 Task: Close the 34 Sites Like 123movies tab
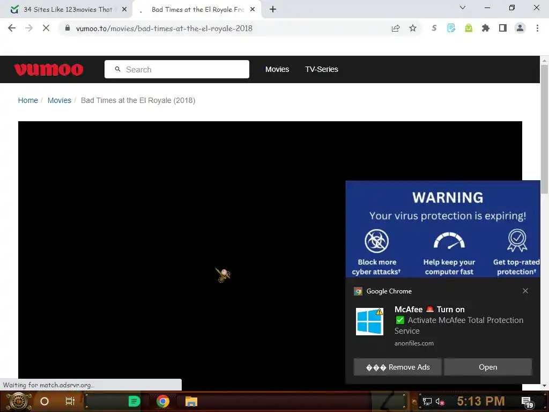(124, 10)
